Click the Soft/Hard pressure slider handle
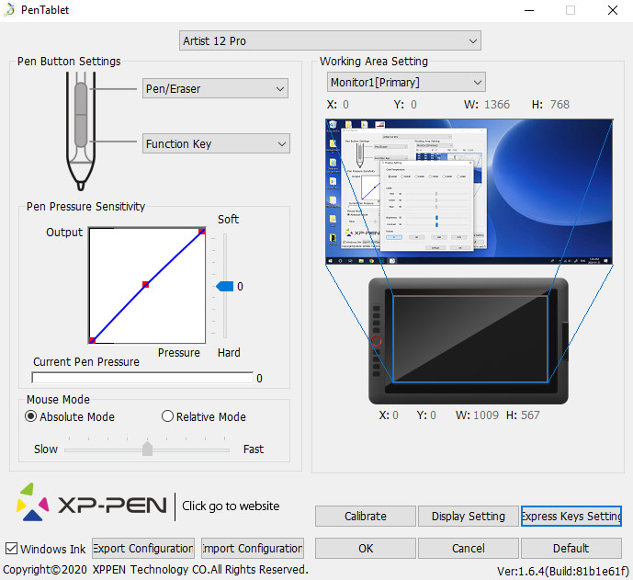This screenshot has width=633, height=580. 225,287
